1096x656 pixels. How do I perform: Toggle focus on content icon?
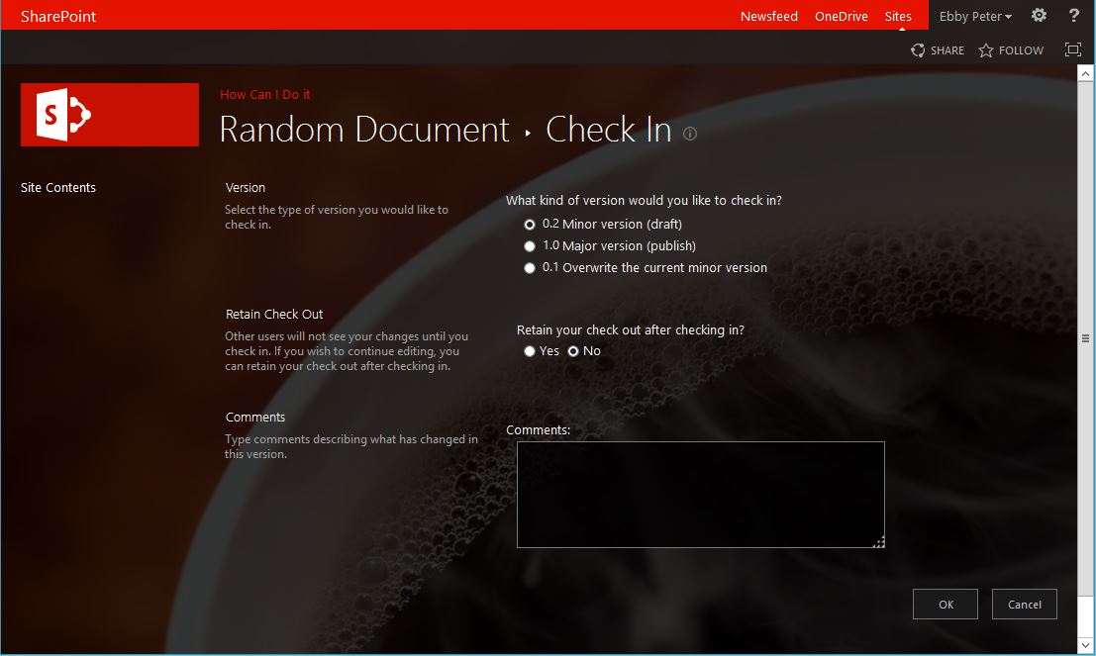(1072, 50)
